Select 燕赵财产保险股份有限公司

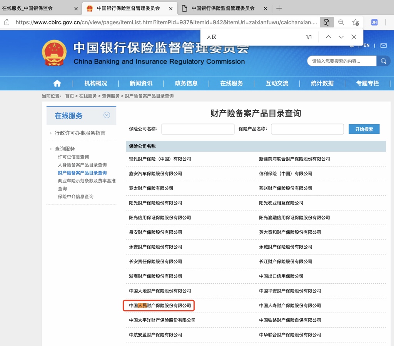tap(286, 188)
